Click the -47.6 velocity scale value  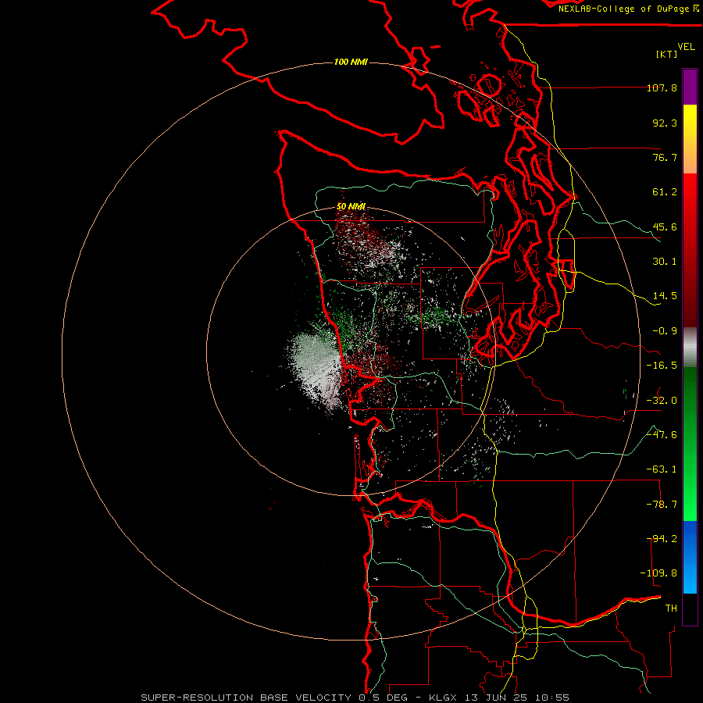tap(662, 435)
